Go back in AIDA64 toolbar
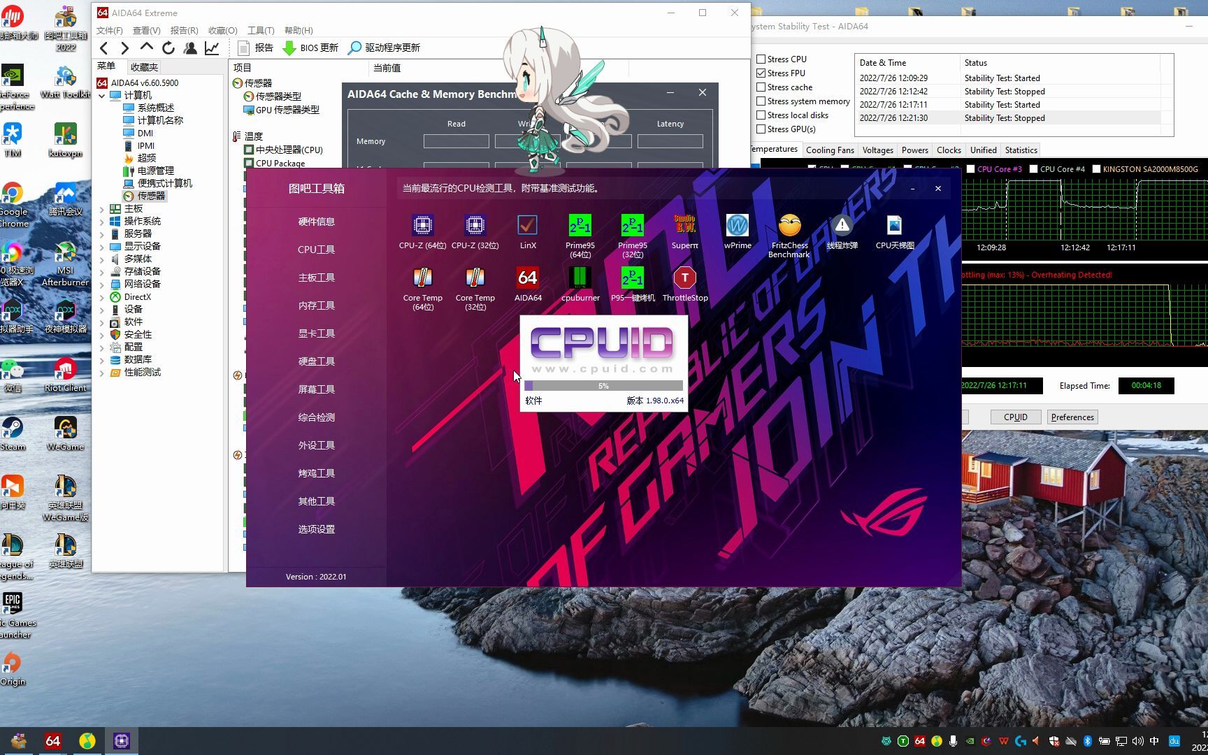Image resolution: width=1208 pixels, height=755 pixels. pyautogui.click(x=104, y=48)
